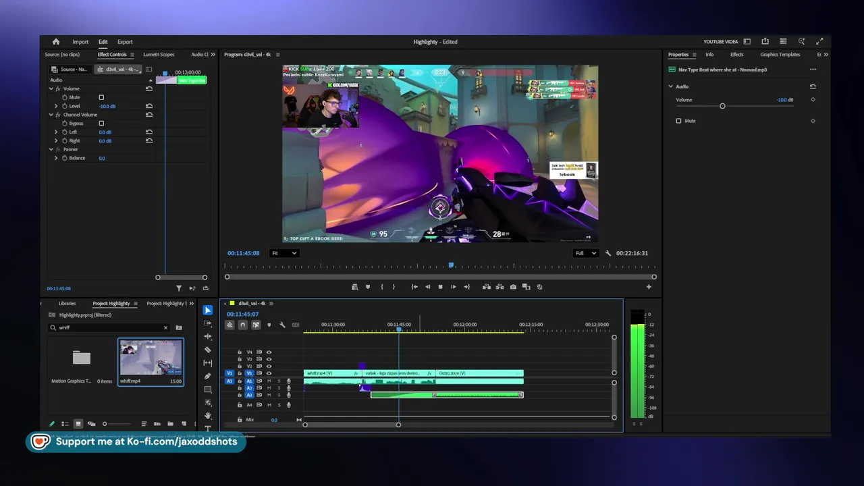Click the whiff search input field
The height and width of the screenshot is (486, 864).
(109, 328)
